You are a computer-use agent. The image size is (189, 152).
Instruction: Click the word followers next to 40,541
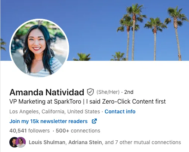(x=39, y=131)
